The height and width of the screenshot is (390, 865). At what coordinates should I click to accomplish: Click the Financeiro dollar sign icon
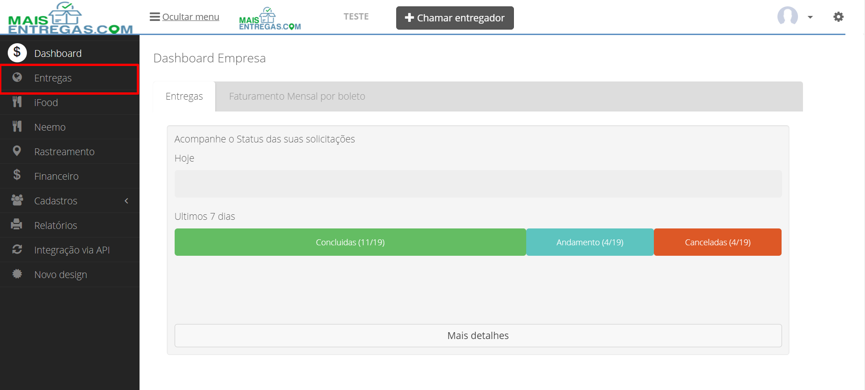click(17, 175)
